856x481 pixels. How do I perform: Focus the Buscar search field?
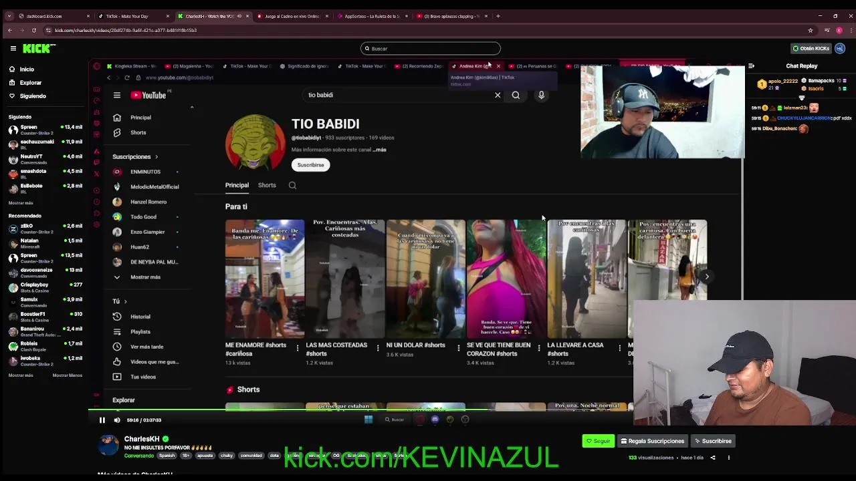pyautogui.click(x=430, y=48)
